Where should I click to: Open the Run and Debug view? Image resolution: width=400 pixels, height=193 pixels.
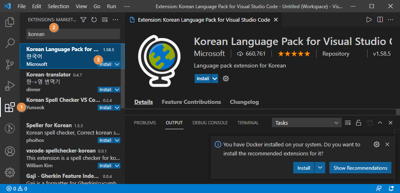tap(10, 86)
